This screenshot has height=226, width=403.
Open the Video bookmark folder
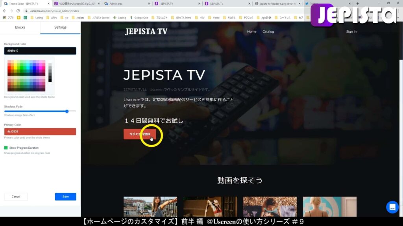click(214, 18)
